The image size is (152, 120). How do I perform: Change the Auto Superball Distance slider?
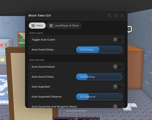click(x=99, y=97)
